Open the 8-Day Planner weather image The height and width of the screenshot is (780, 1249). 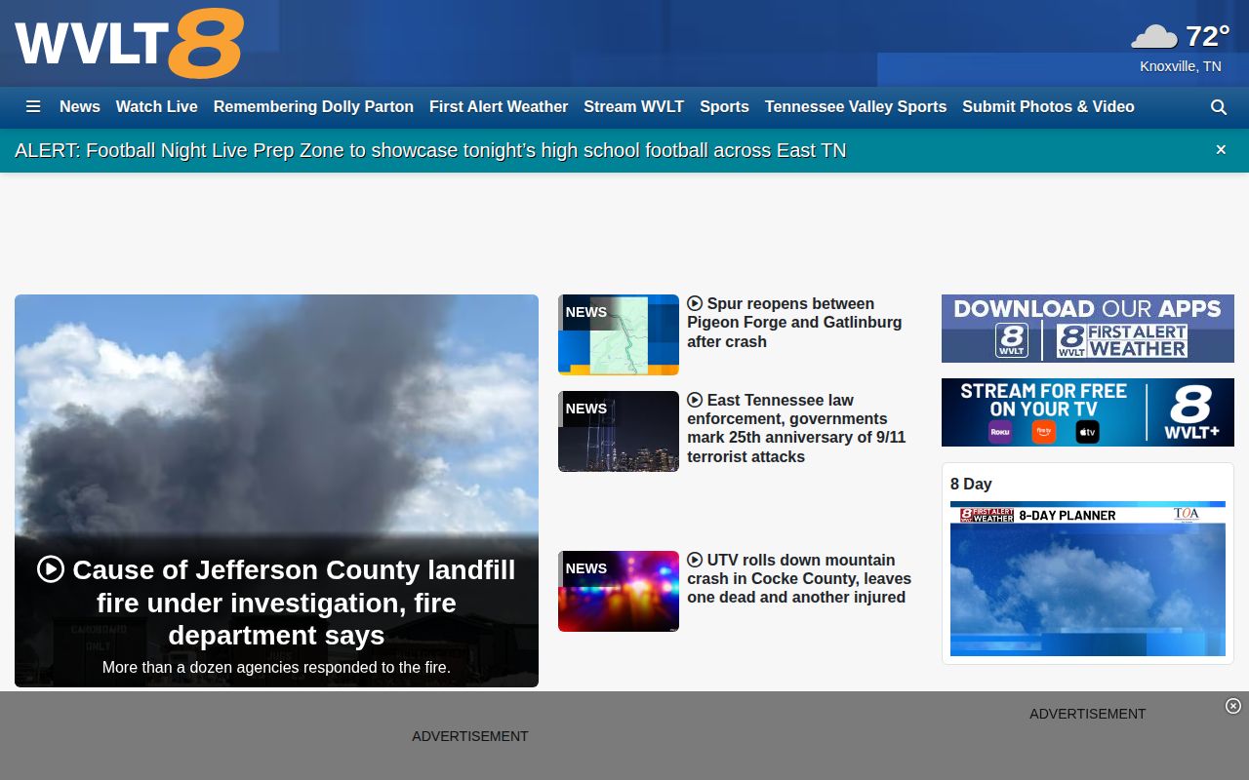(x=1088, y=579)
